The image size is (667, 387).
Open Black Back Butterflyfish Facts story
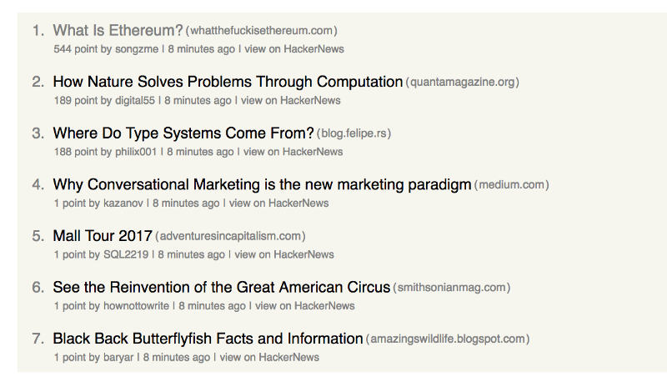tap(208, 339)
